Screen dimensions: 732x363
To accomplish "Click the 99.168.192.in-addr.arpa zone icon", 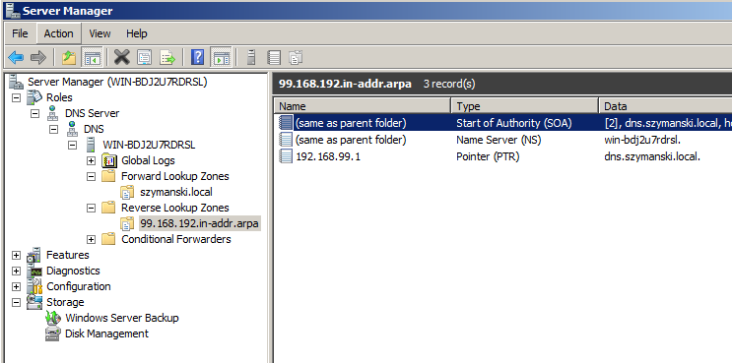I will click(127, 223).
